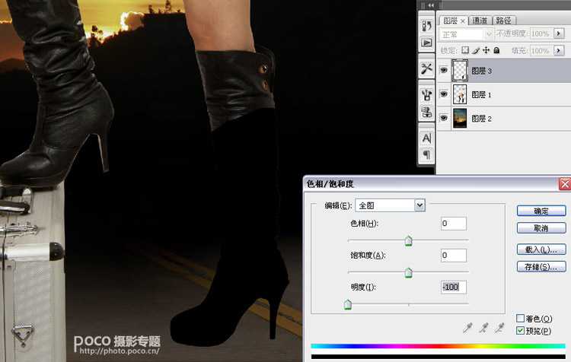Hide 图层 3 using its eye icon
571x362 pixels.
tap(444, 71)
